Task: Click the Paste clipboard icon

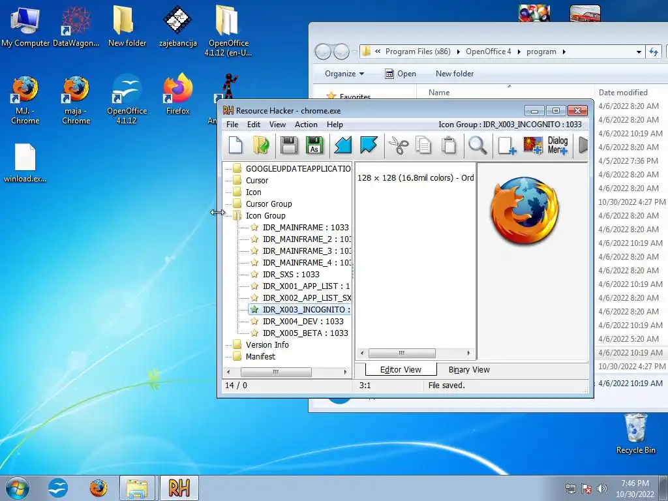Action: [x=449, y=145]
